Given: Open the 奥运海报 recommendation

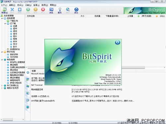Looking at the screenshot, I should pyautogui.click(x=14, y=65).
